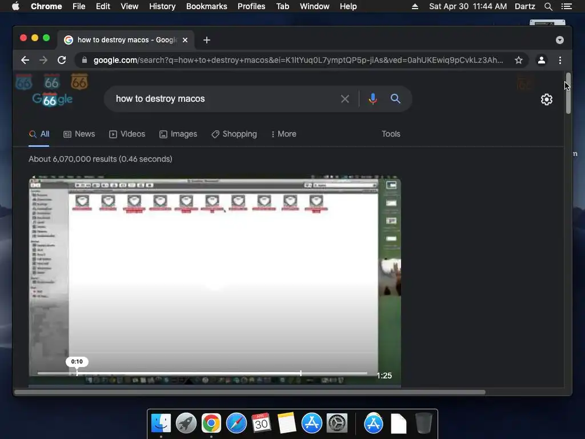
Task: Open Calendar from the Dock
Action: [261, 424]
